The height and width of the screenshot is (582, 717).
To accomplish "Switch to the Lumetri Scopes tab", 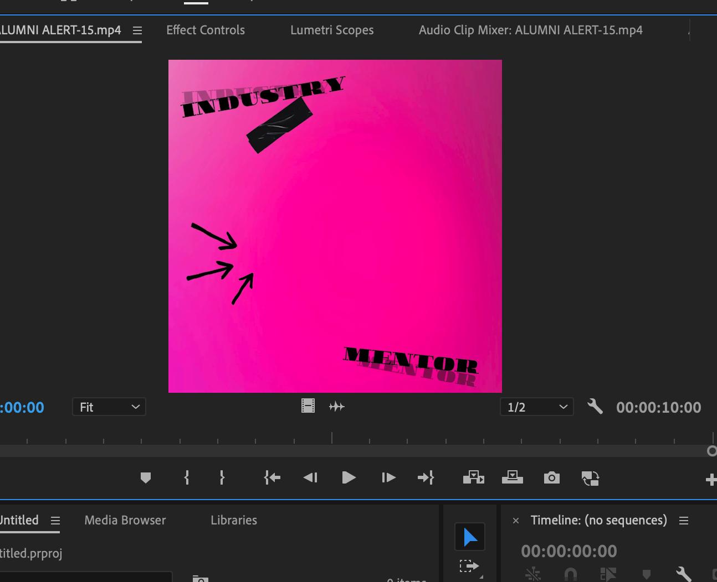I will (332, 30).
